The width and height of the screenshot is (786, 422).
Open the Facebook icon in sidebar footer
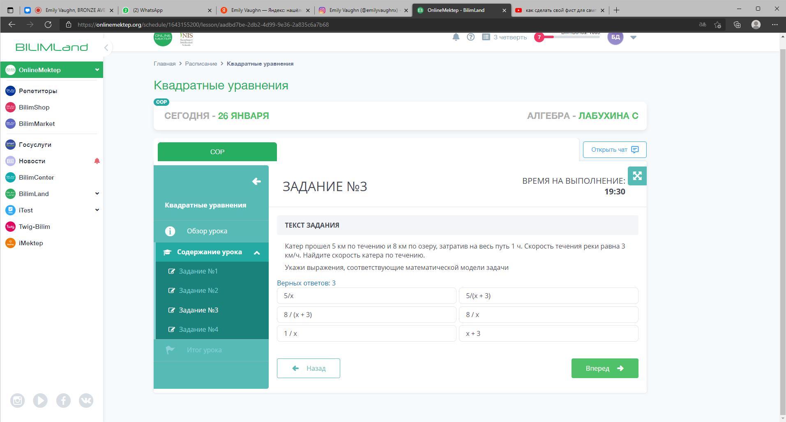(x=63, y=401)
